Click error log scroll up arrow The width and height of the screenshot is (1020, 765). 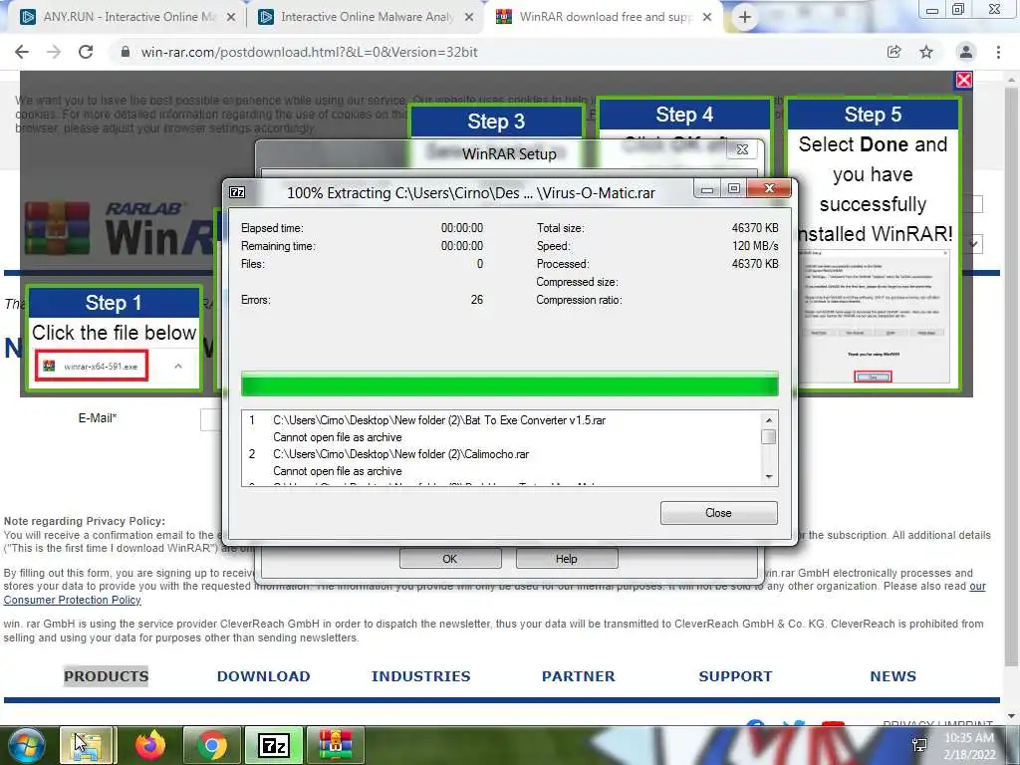click(x=769, y=420)
